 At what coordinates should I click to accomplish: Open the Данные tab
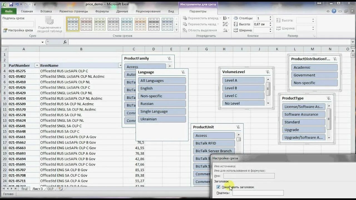[x=122, y=11]
